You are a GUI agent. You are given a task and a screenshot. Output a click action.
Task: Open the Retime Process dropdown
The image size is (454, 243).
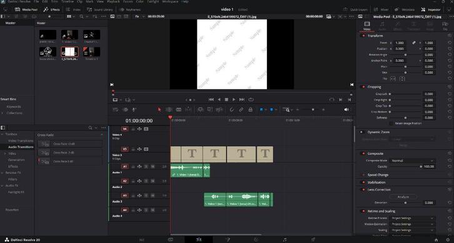tap(412, 218)
